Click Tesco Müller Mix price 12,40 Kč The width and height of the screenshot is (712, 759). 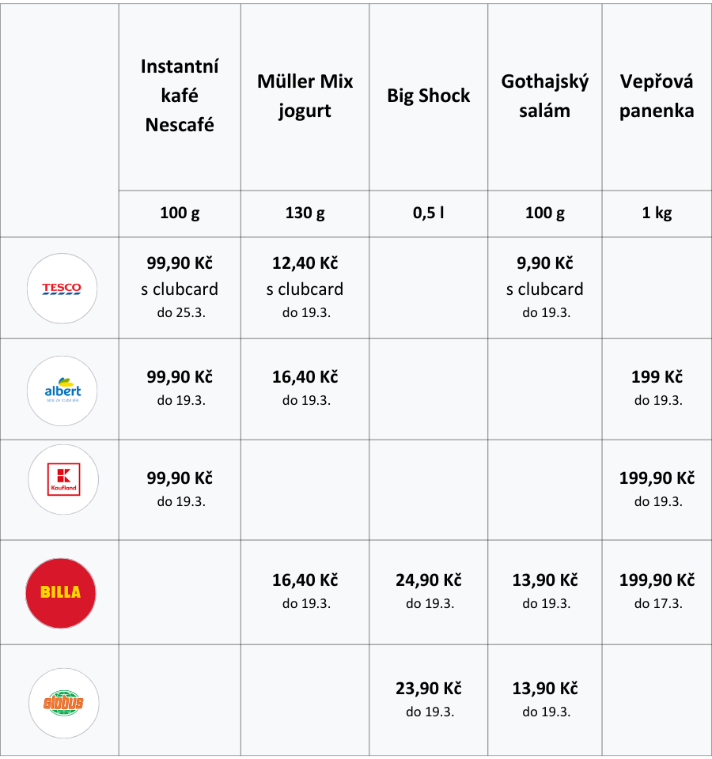click(x=305, y=262)
